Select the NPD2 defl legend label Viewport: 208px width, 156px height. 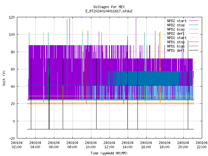coord(176,33)
